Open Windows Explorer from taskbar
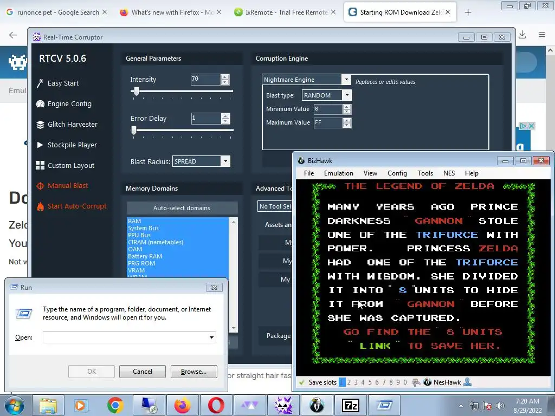555x416 pixels. click(48, 405)
